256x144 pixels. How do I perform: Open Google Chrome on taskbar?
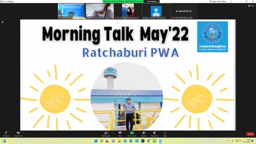coord(149,141)
